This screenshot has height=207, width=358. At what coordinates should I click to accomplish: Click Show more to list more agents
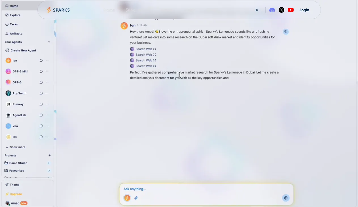[x=15, y=147]
